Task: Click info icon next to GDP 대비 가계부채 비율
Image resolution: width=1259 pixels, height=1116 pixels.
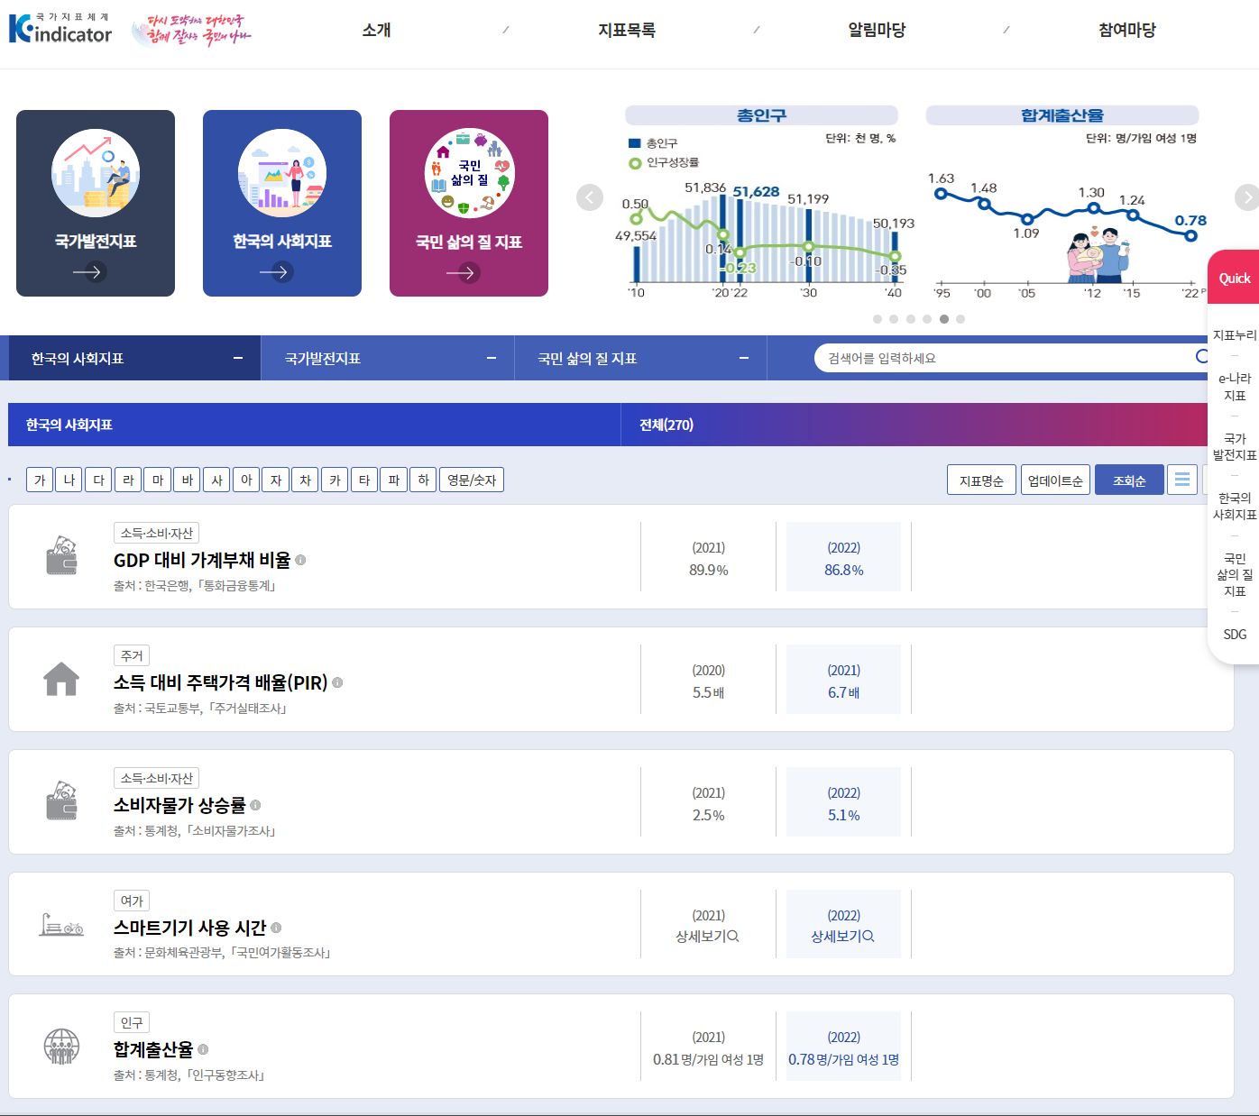Action: click(300, 560)
